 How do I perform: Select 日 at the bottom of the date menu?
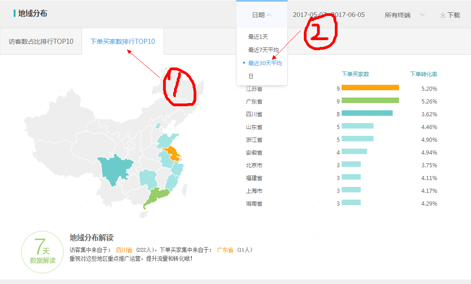(251, 76)
